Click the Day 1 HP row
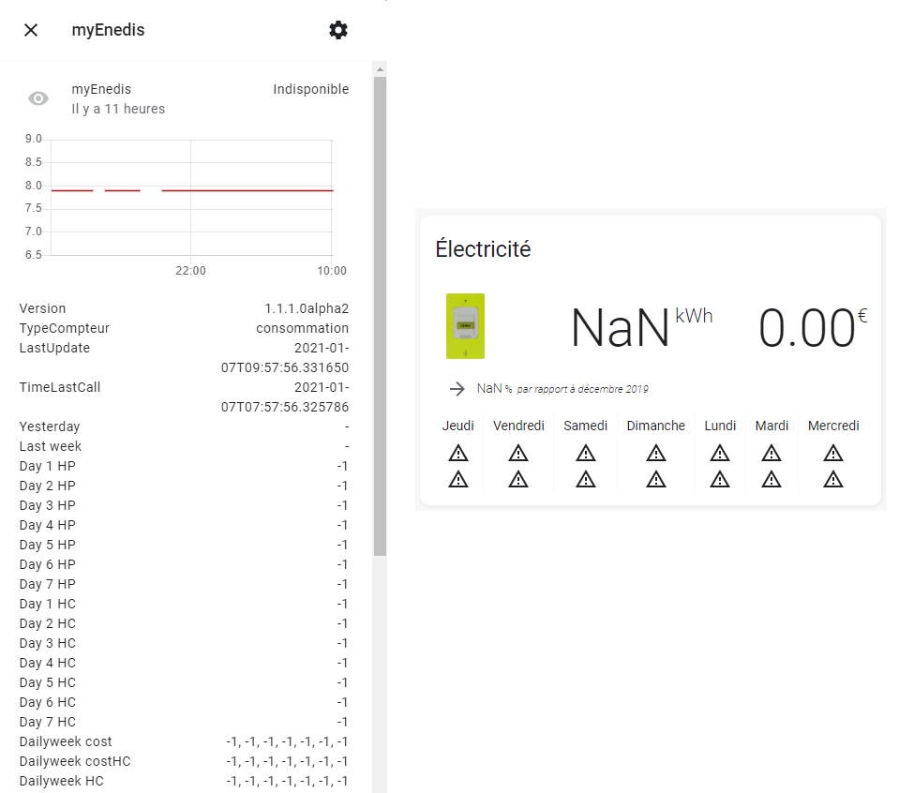The width and height of the screenshot is (899, 793). coord(184,466)
